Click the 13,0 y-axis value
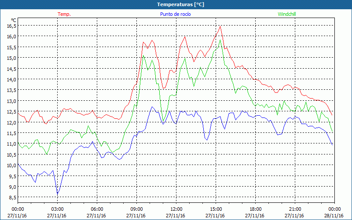Viewport: 352px width, 220px height. click(x=12, y=101)
